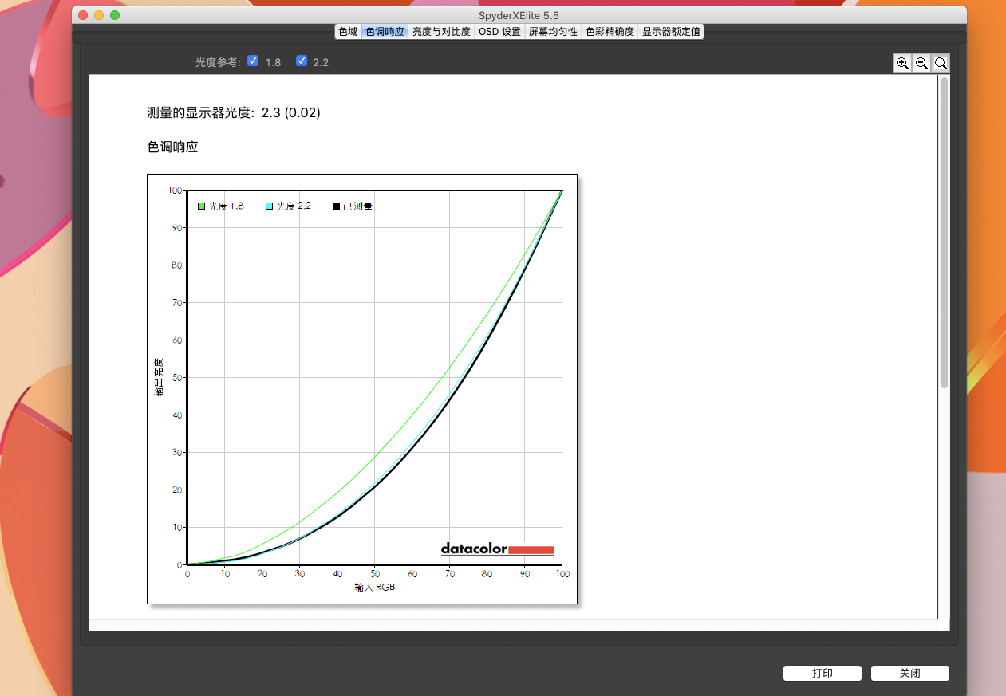Switch to the OSD 设置 tab
This screenshot has height=696, width=1006.
click(x=499, y=32)
